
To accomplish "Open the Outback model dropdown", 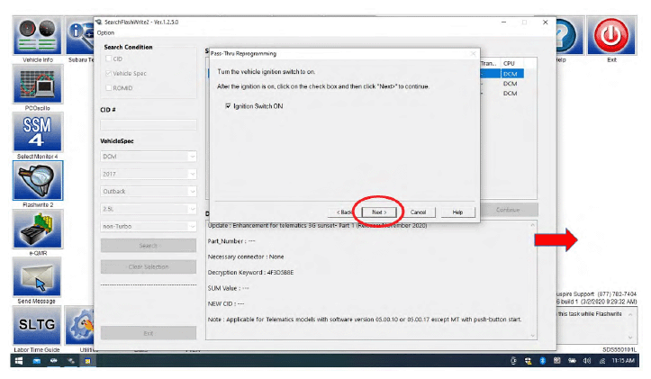I will (149, 192).
